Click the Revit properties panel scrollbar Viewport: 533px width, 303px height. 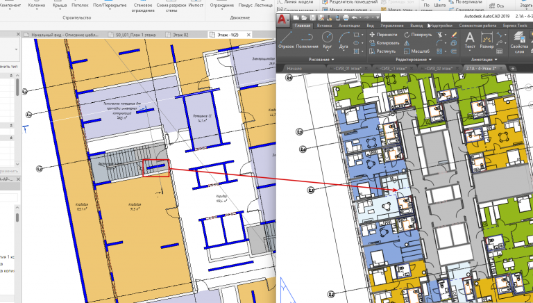pyautogui.click(x=17, y=88)
